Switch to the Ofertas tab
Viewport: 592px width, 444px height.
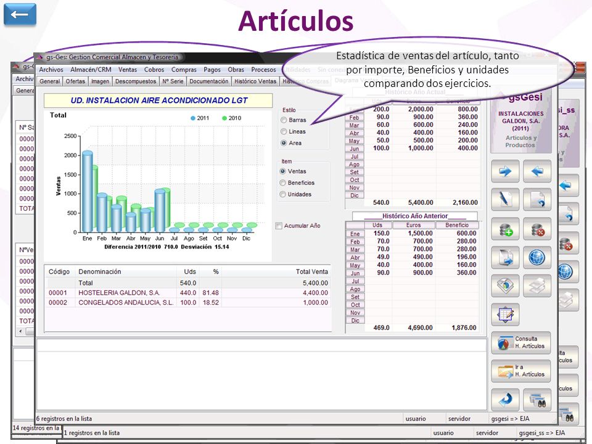[75, 81]
